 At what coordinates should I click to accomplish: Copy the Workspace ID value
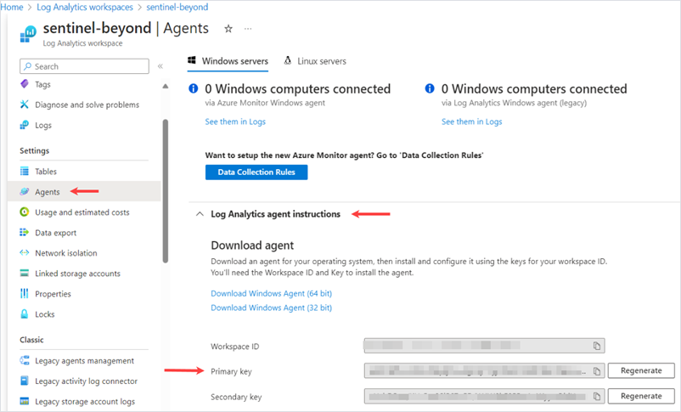point(597,347)
